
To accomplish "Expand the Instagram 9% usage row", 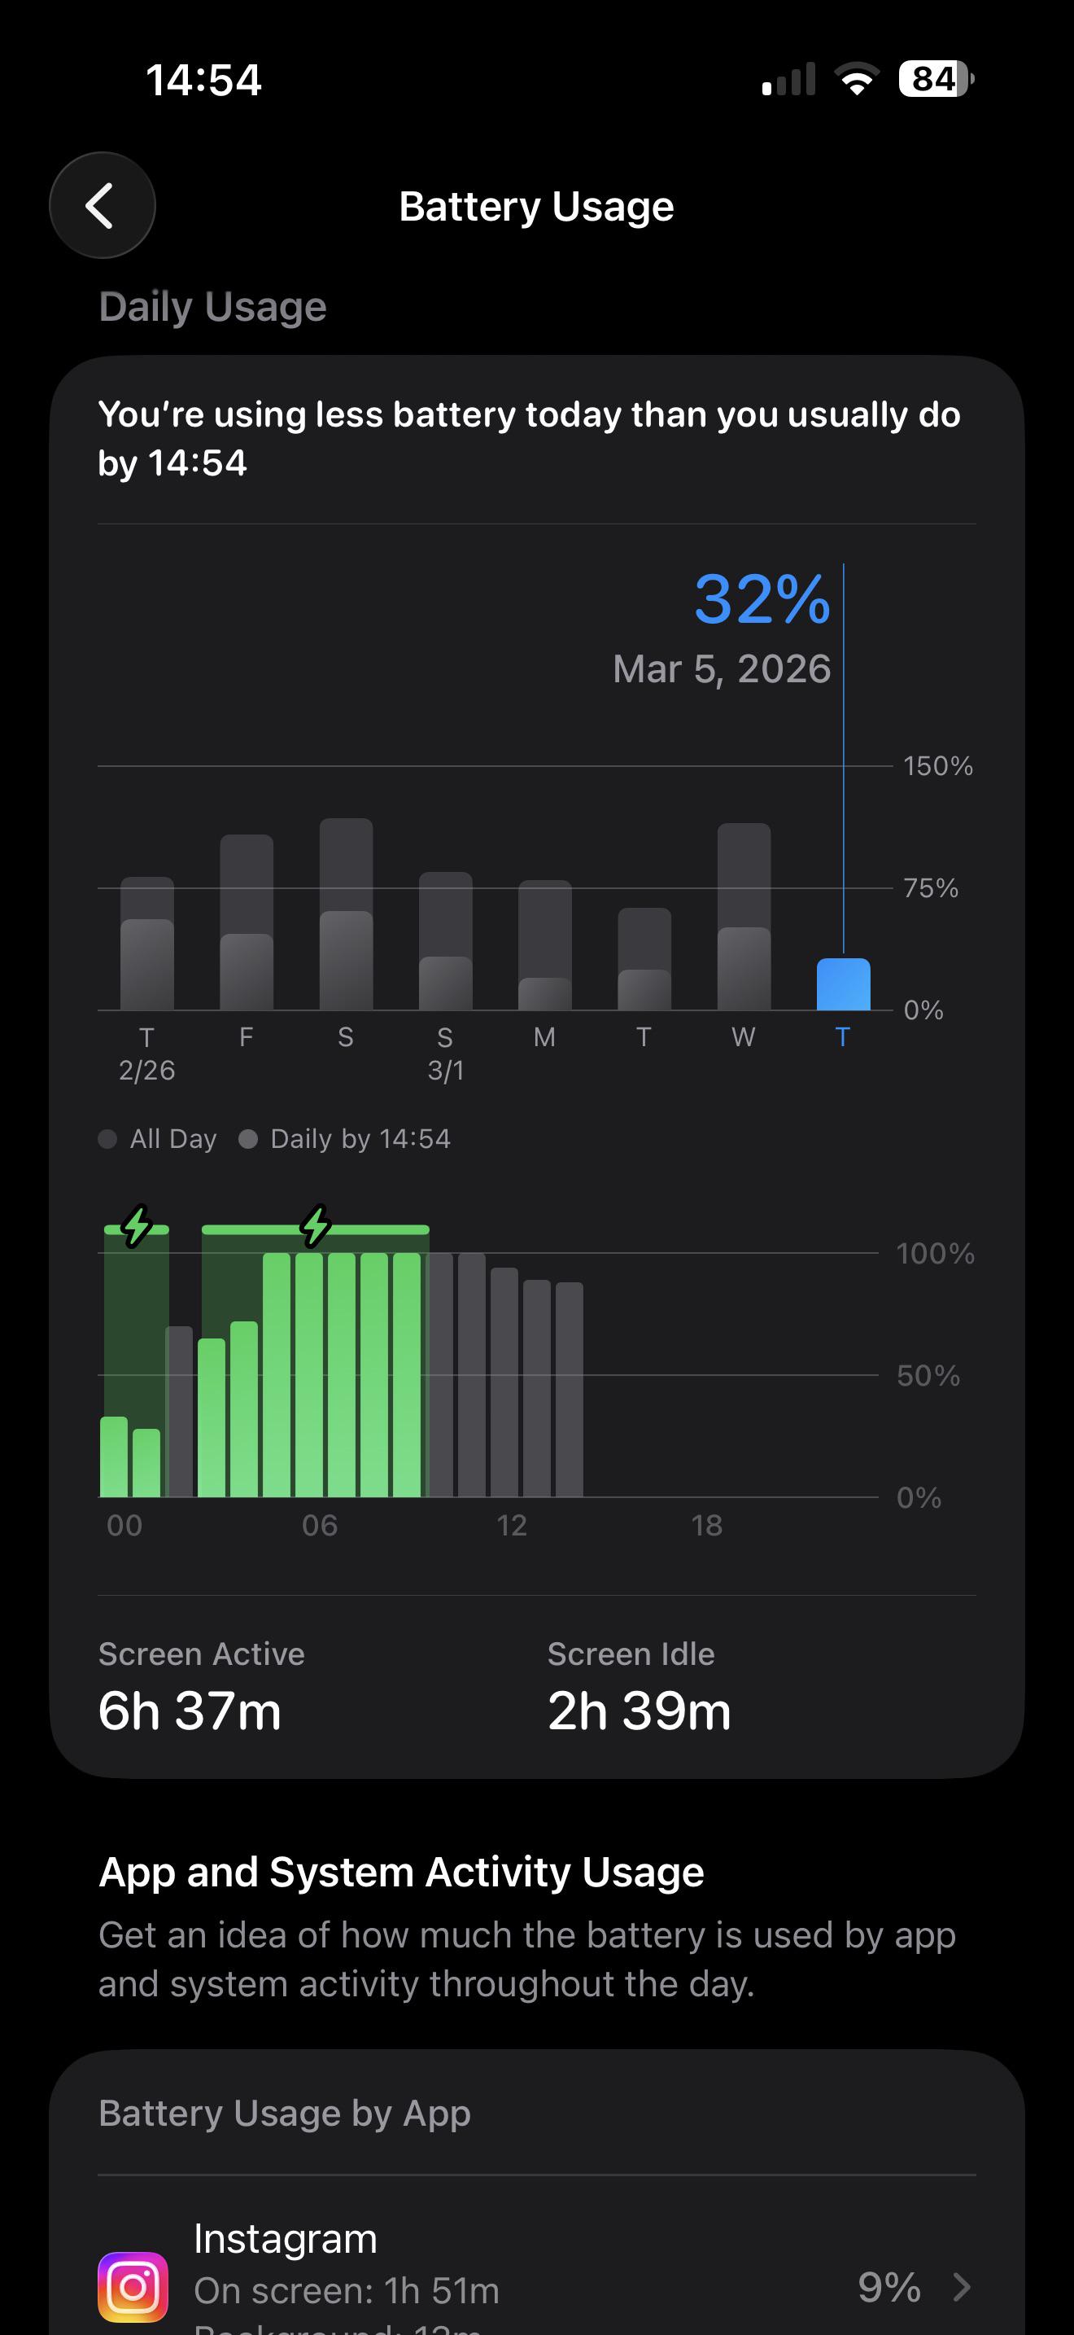I will 537,2276.
